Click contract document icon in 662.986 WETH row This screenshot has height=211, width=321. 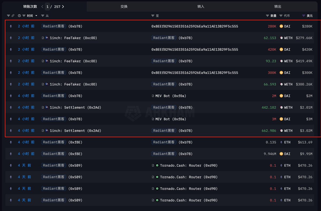43,131
